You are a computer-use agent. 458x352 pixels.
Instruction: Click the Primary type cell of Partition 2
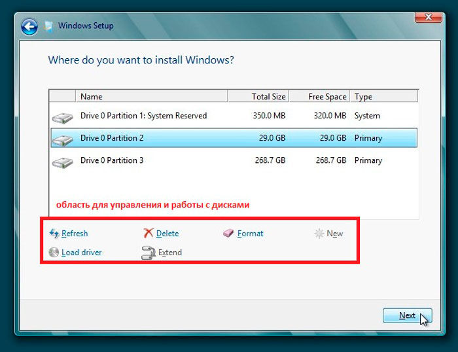(368, 138)
